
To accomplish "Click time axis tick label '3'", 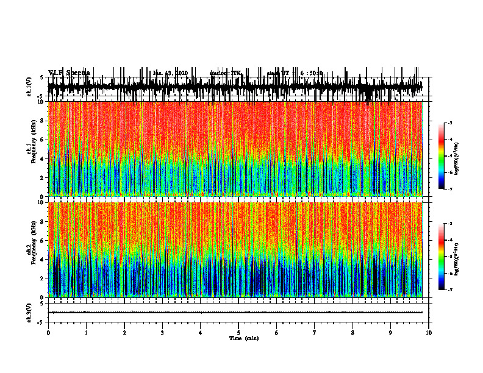I will (x=162, y=333).
